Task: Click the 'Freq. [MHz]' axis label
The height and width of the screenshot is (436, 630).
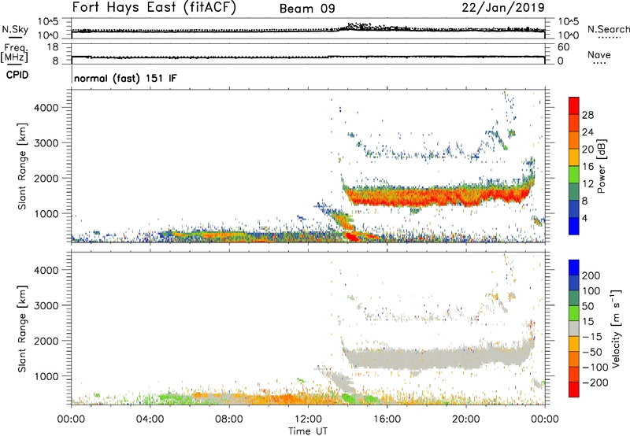Action: (14, 53)
